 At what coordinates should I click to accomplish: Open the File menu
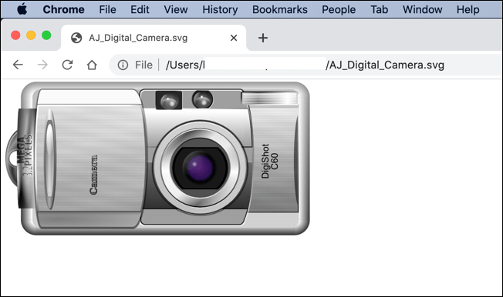tap(107, 9)
